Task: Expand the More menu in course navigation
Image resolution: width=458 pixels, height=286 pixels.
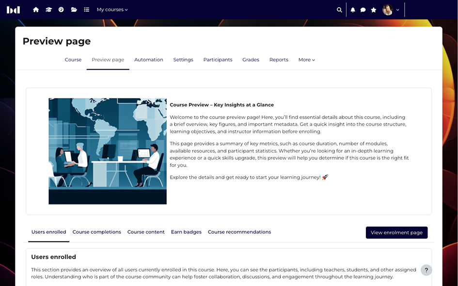Action: coord(306,60)
